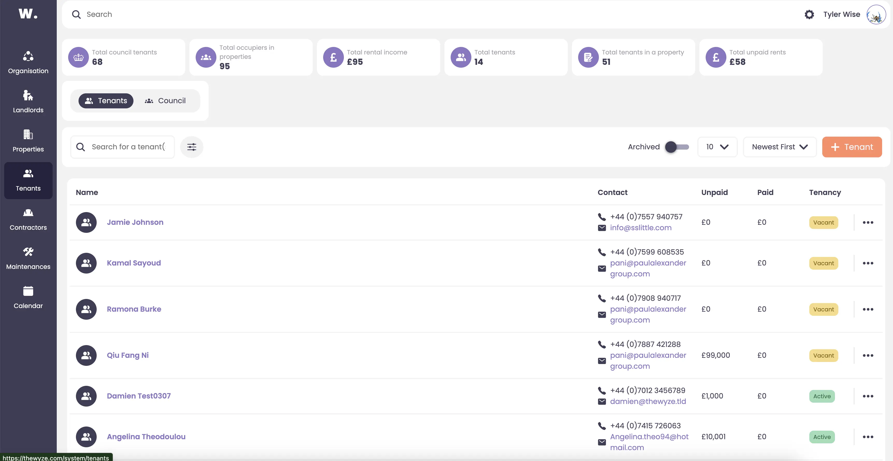893x461 pixels.
Task: Select the Tenants tab pill
Action: coord(106,101)
